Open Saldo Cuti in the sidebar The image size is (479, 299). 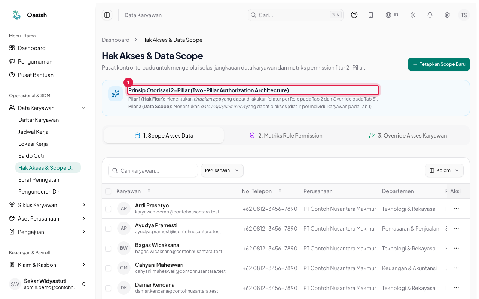[x=48, y=156]
